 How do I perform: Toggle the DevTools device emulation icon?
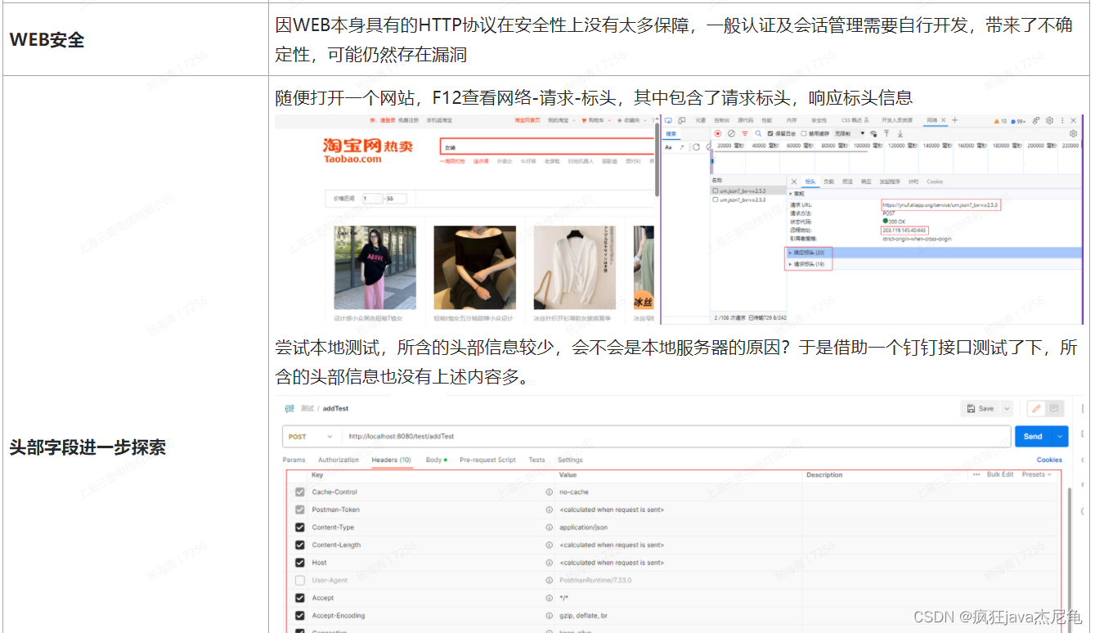pyautogui.click(x=682, y=120)
